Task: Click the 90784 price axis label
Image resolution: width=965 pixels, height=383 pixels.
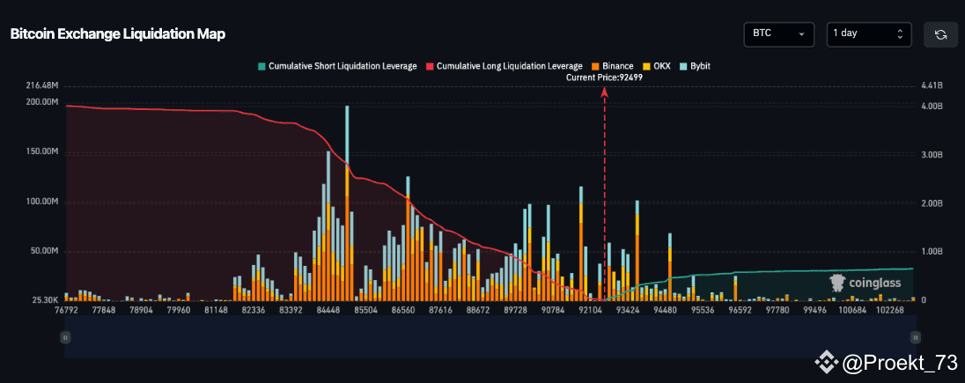Action: coord(553,311)
